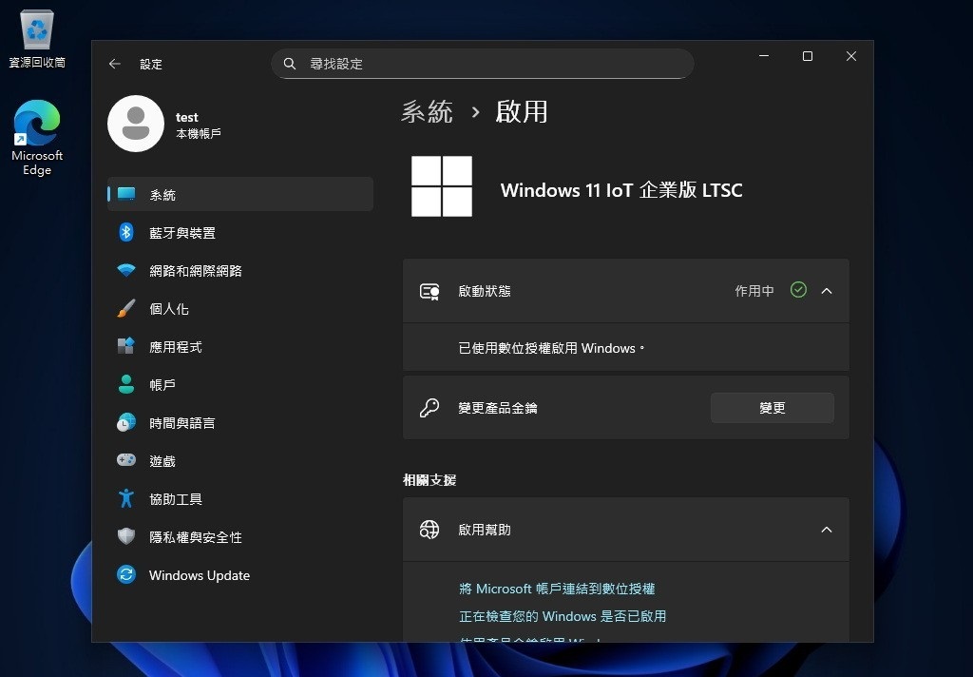This screenshot has height=677, width=973.
Task: Click the Windows Update sync icon
Action: [126, 575]
